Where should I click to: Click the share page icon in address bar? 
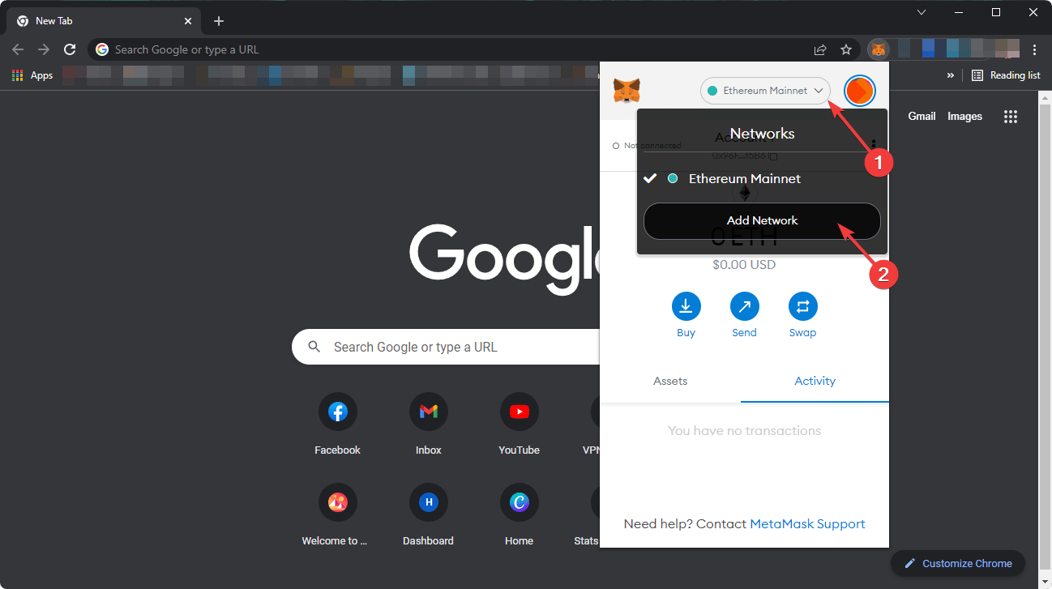click(820, 49)
